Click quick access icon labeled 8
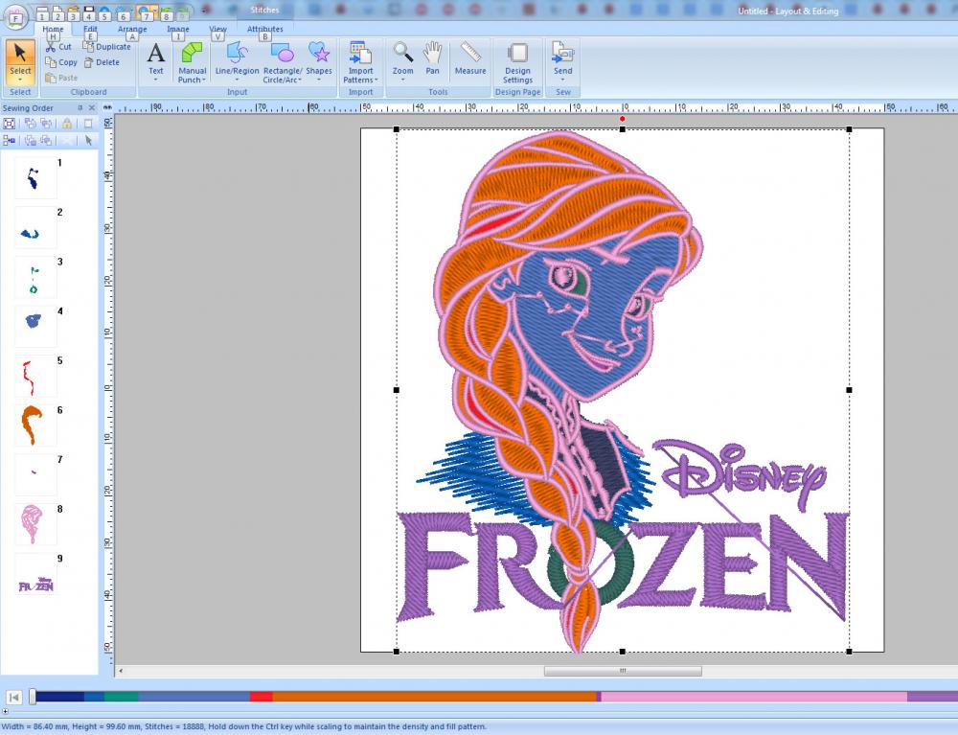The height and width of the screenshot is (735, 958). coord(166,14)
